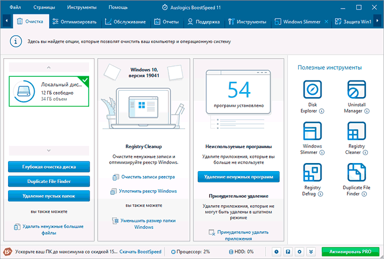Click the Registry Cleanup heading

click(144, 147)
